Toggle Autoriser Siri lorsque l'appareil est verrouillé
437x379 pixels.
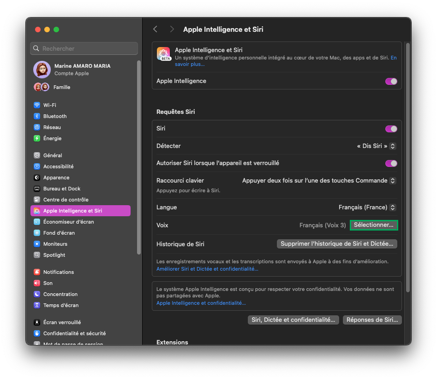pyautogui.click(x=391, y=163)
